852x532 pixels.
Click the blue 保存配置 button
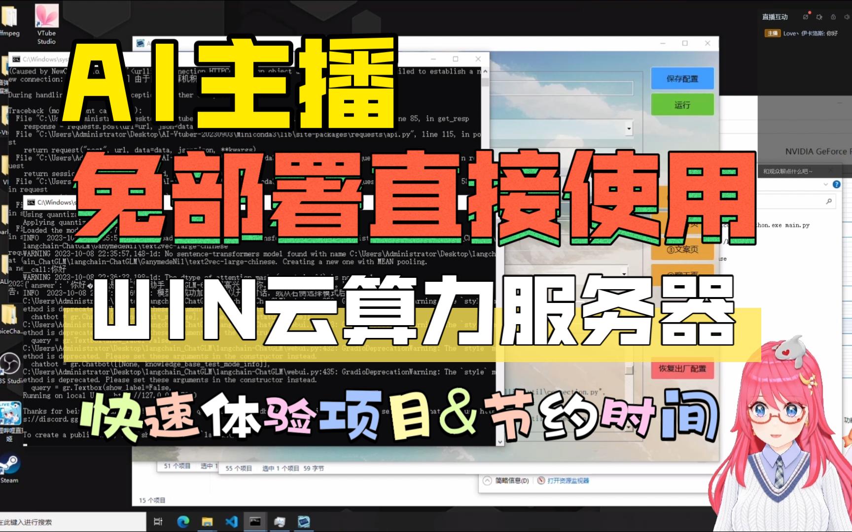(682, 79)
